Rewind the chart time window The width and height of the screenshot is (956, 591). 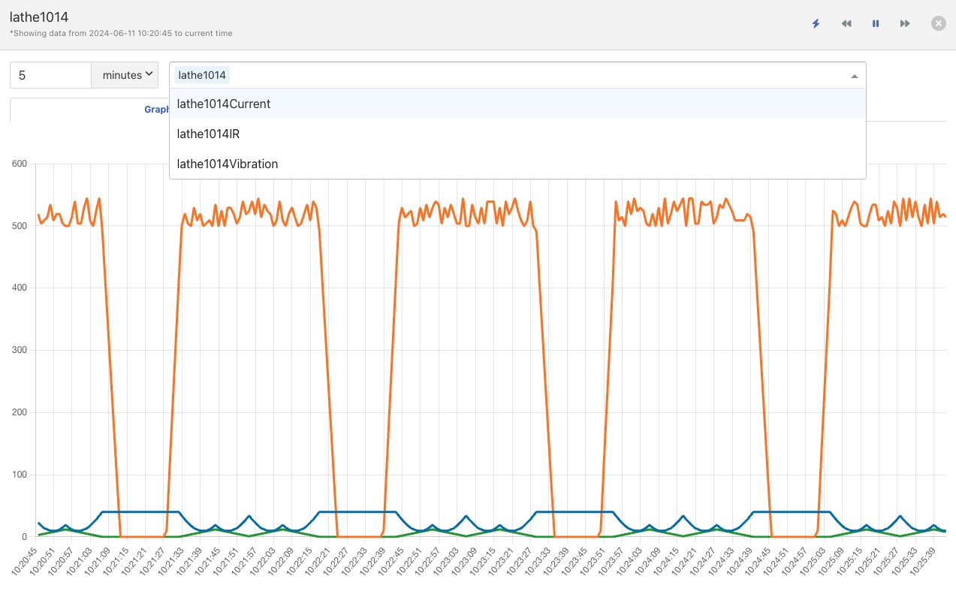tap(846, 23)
